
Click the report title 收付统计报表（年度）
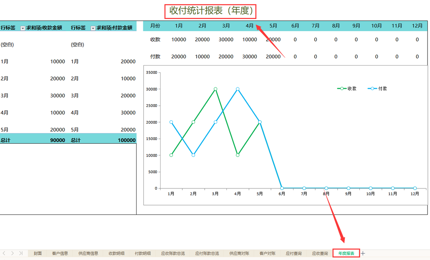tap(211, 11)
